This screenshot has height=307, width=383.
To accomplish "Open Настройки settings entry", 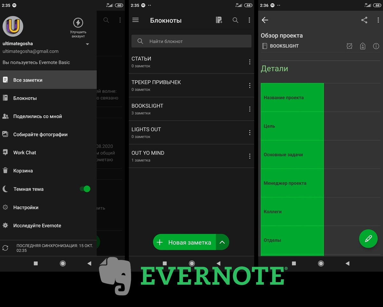I will [48, 208].
